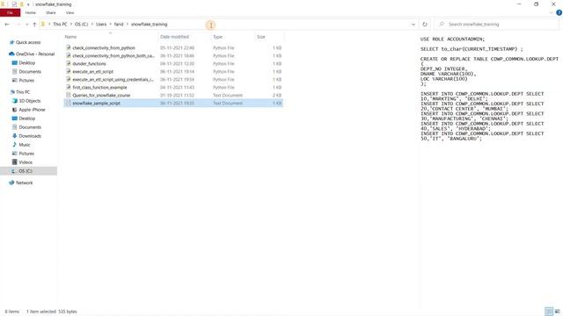The width and height of the screenshot is (563, 316).
Task: Select first_class_function_example file
Action: [x=99, y=88]
